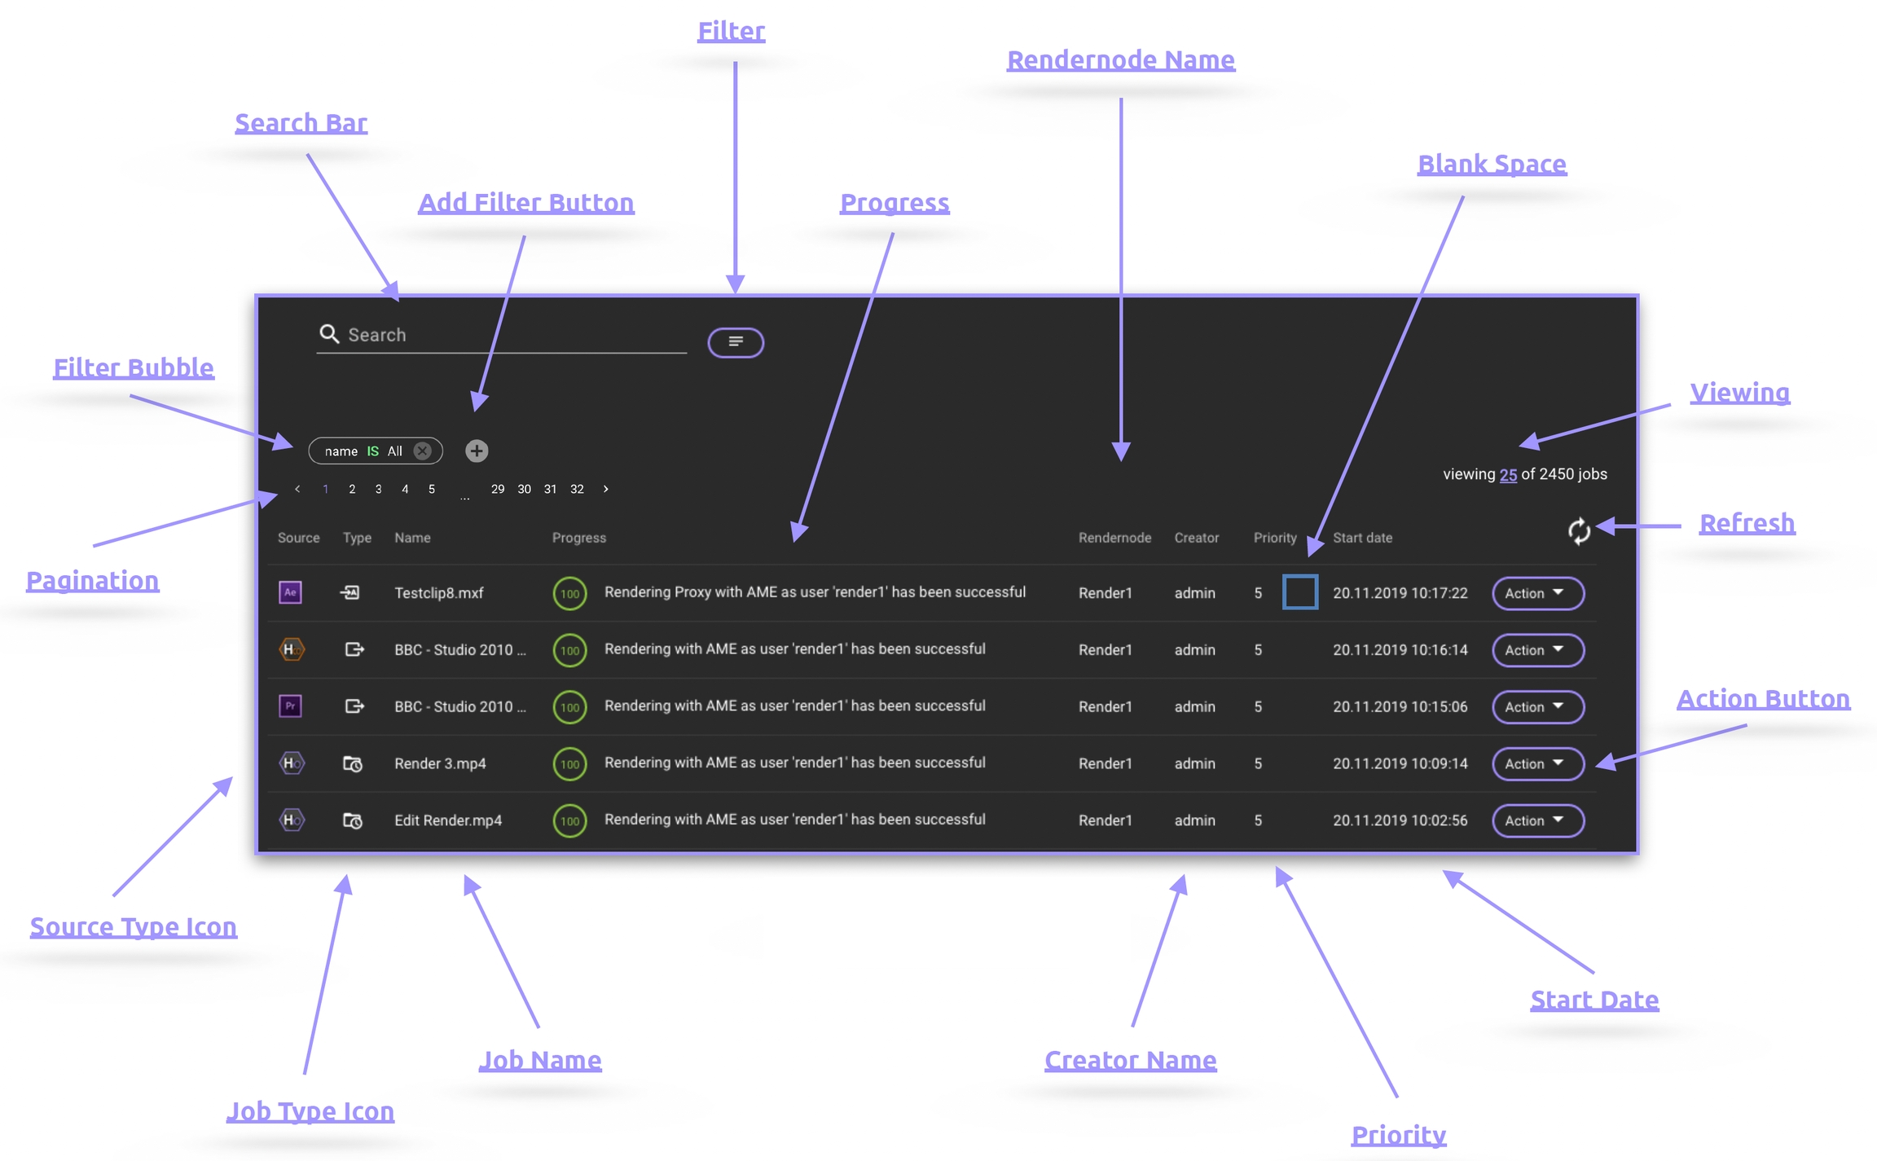Image resolution: width=1877 pixels, height=1161 pixels.
Task: Click the add filter plus button
Action: [477, 451]
